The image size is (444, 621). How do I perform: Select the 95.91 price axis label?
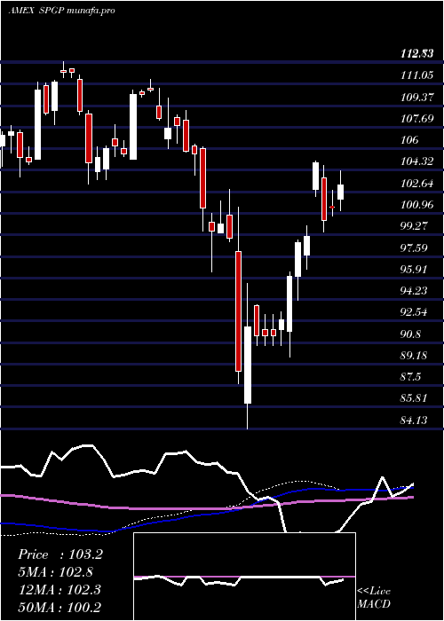(x=414, y=270)
